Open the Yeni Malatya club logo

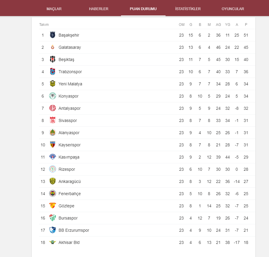(x=53, y=84)
